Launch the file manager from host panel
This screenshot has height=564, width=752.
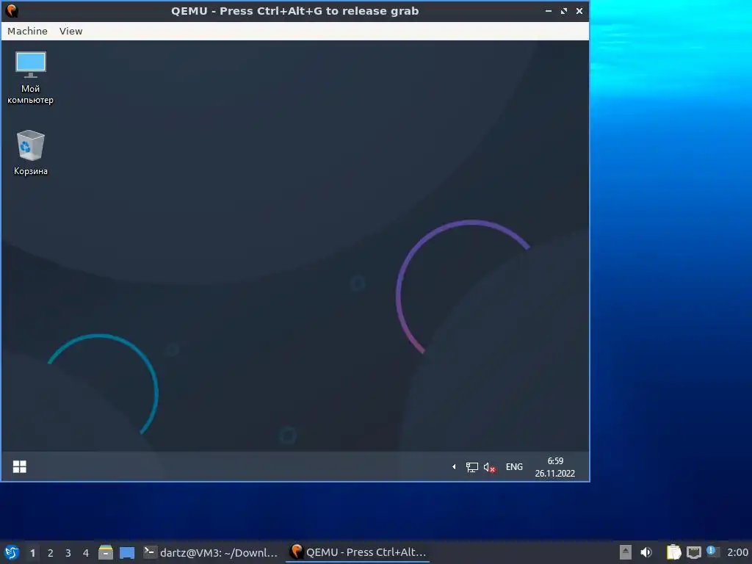106,552
